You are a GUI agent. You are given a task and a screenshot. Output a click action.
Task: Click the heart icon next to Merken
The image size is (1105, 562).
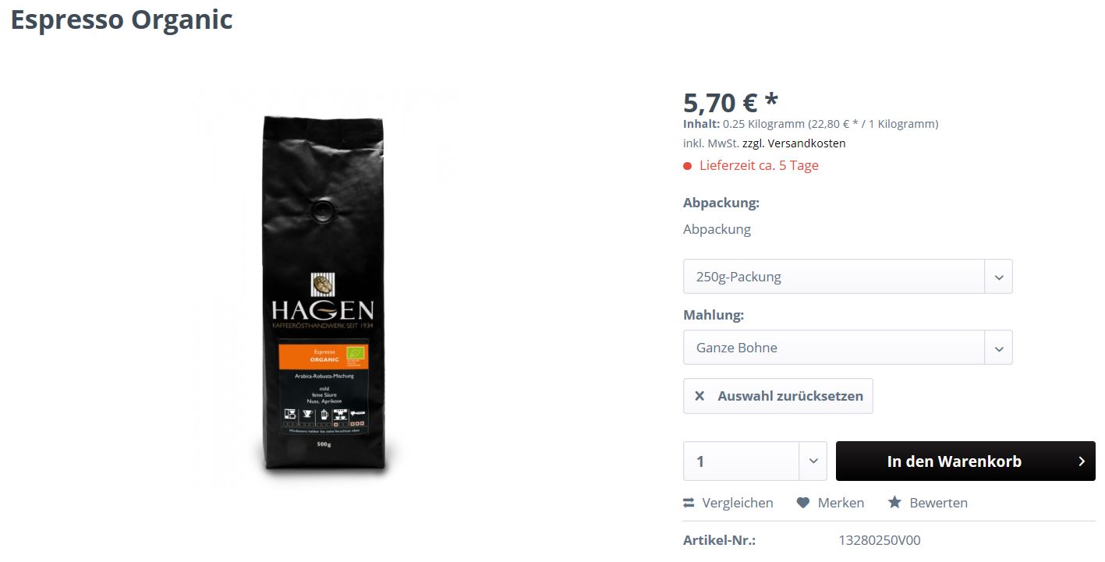803,504
